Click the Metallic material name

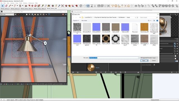pos(97,68)
